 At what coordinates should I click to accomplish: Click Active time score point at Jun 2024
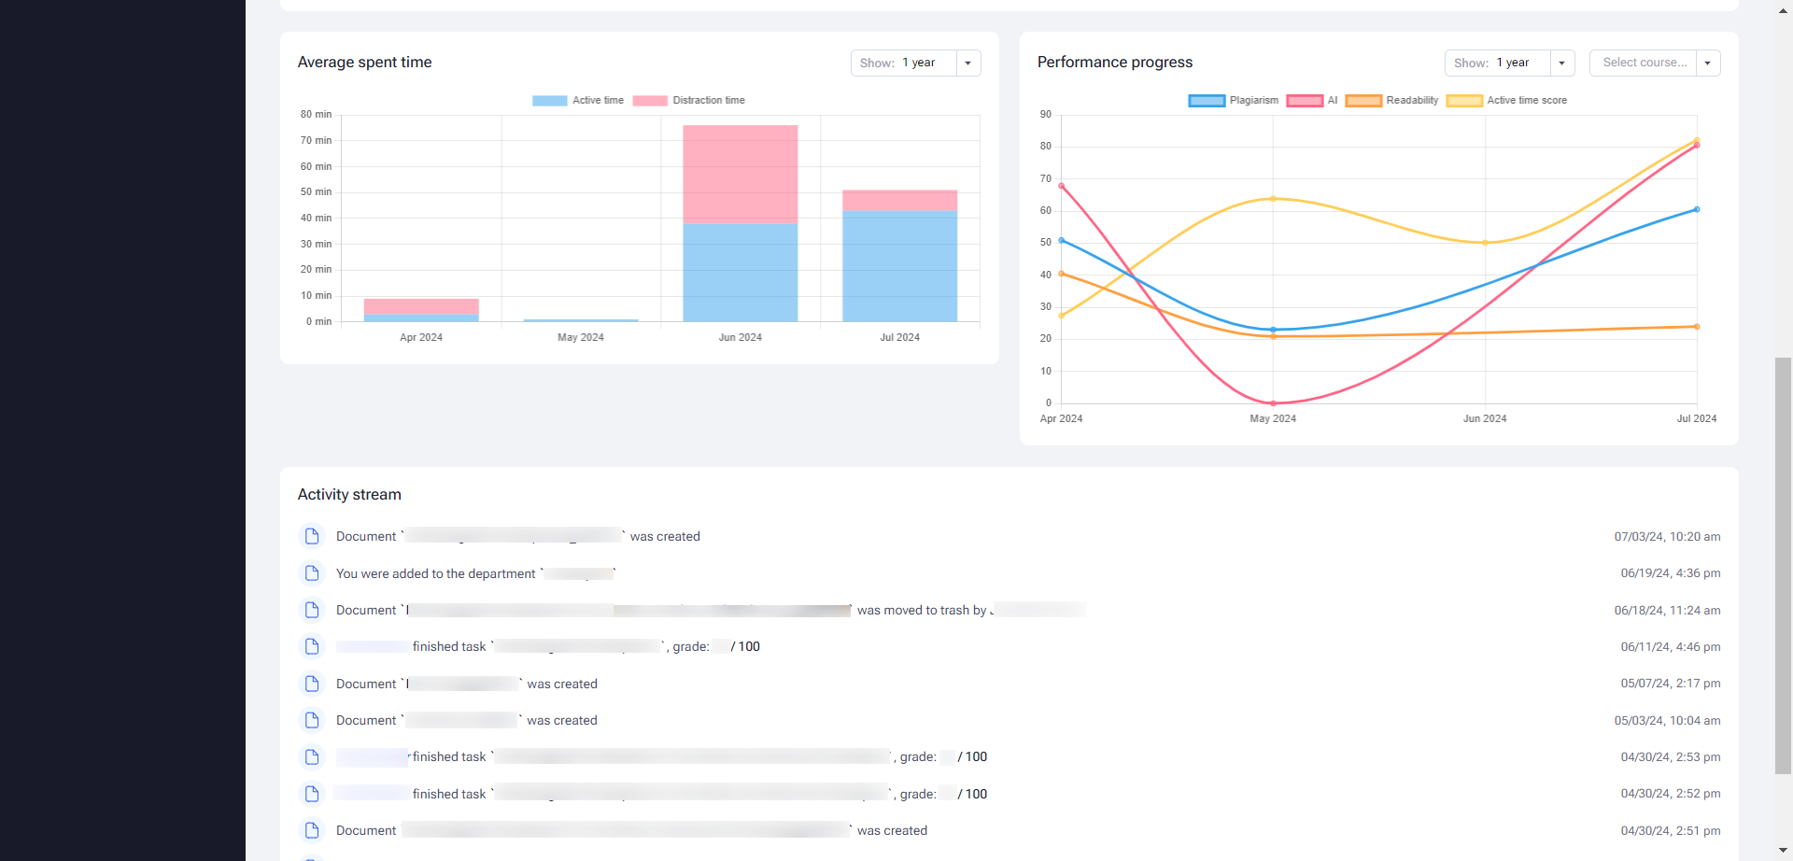coord(1485,243)
